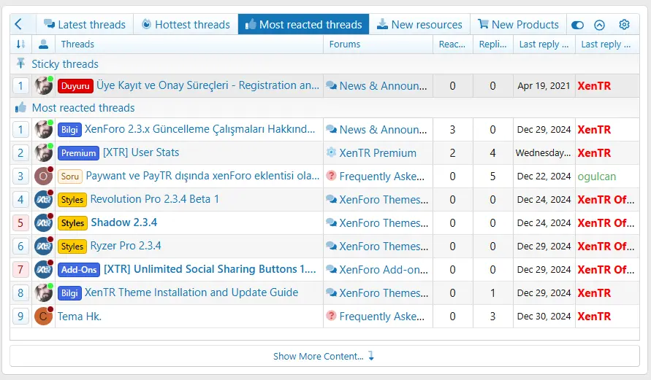Click the Premium prefix badge
Image resolution: width=651 pixels, height=380 pixels.
78,153
